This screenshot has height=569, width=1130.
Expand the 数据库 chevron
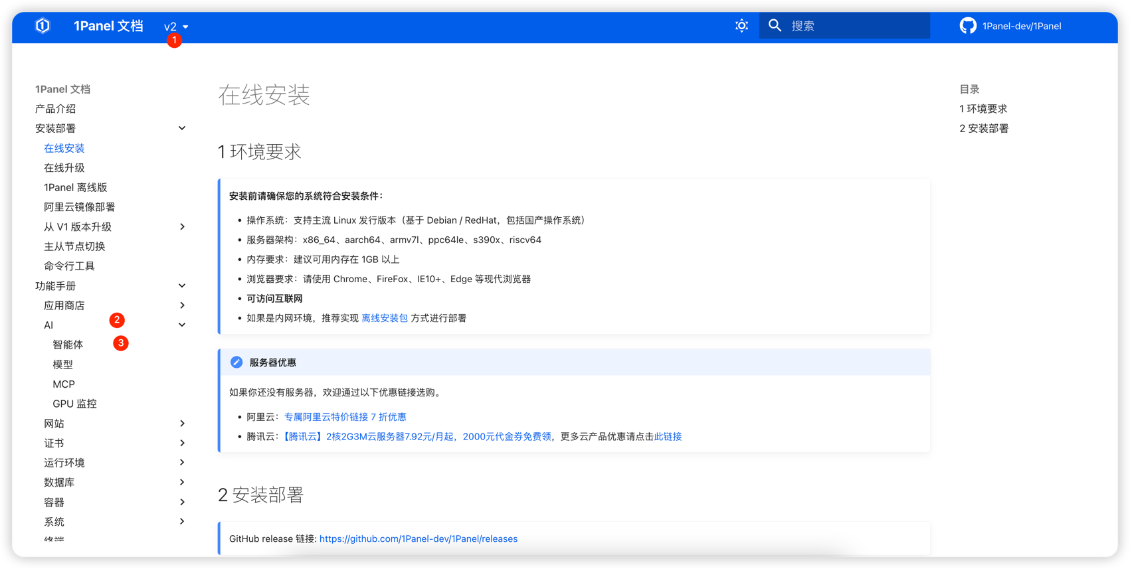(x=182, y=482)
